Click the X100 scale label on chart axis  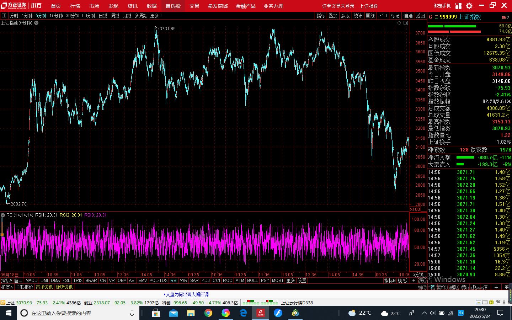tap(415, 209)
